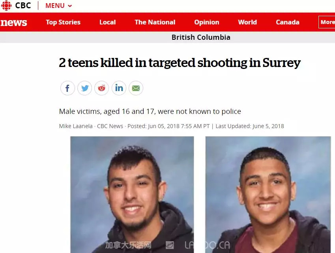The height and width of the screenshot is (253, 335).
Task: Share article on Reddit
Action: pos(102,88)
